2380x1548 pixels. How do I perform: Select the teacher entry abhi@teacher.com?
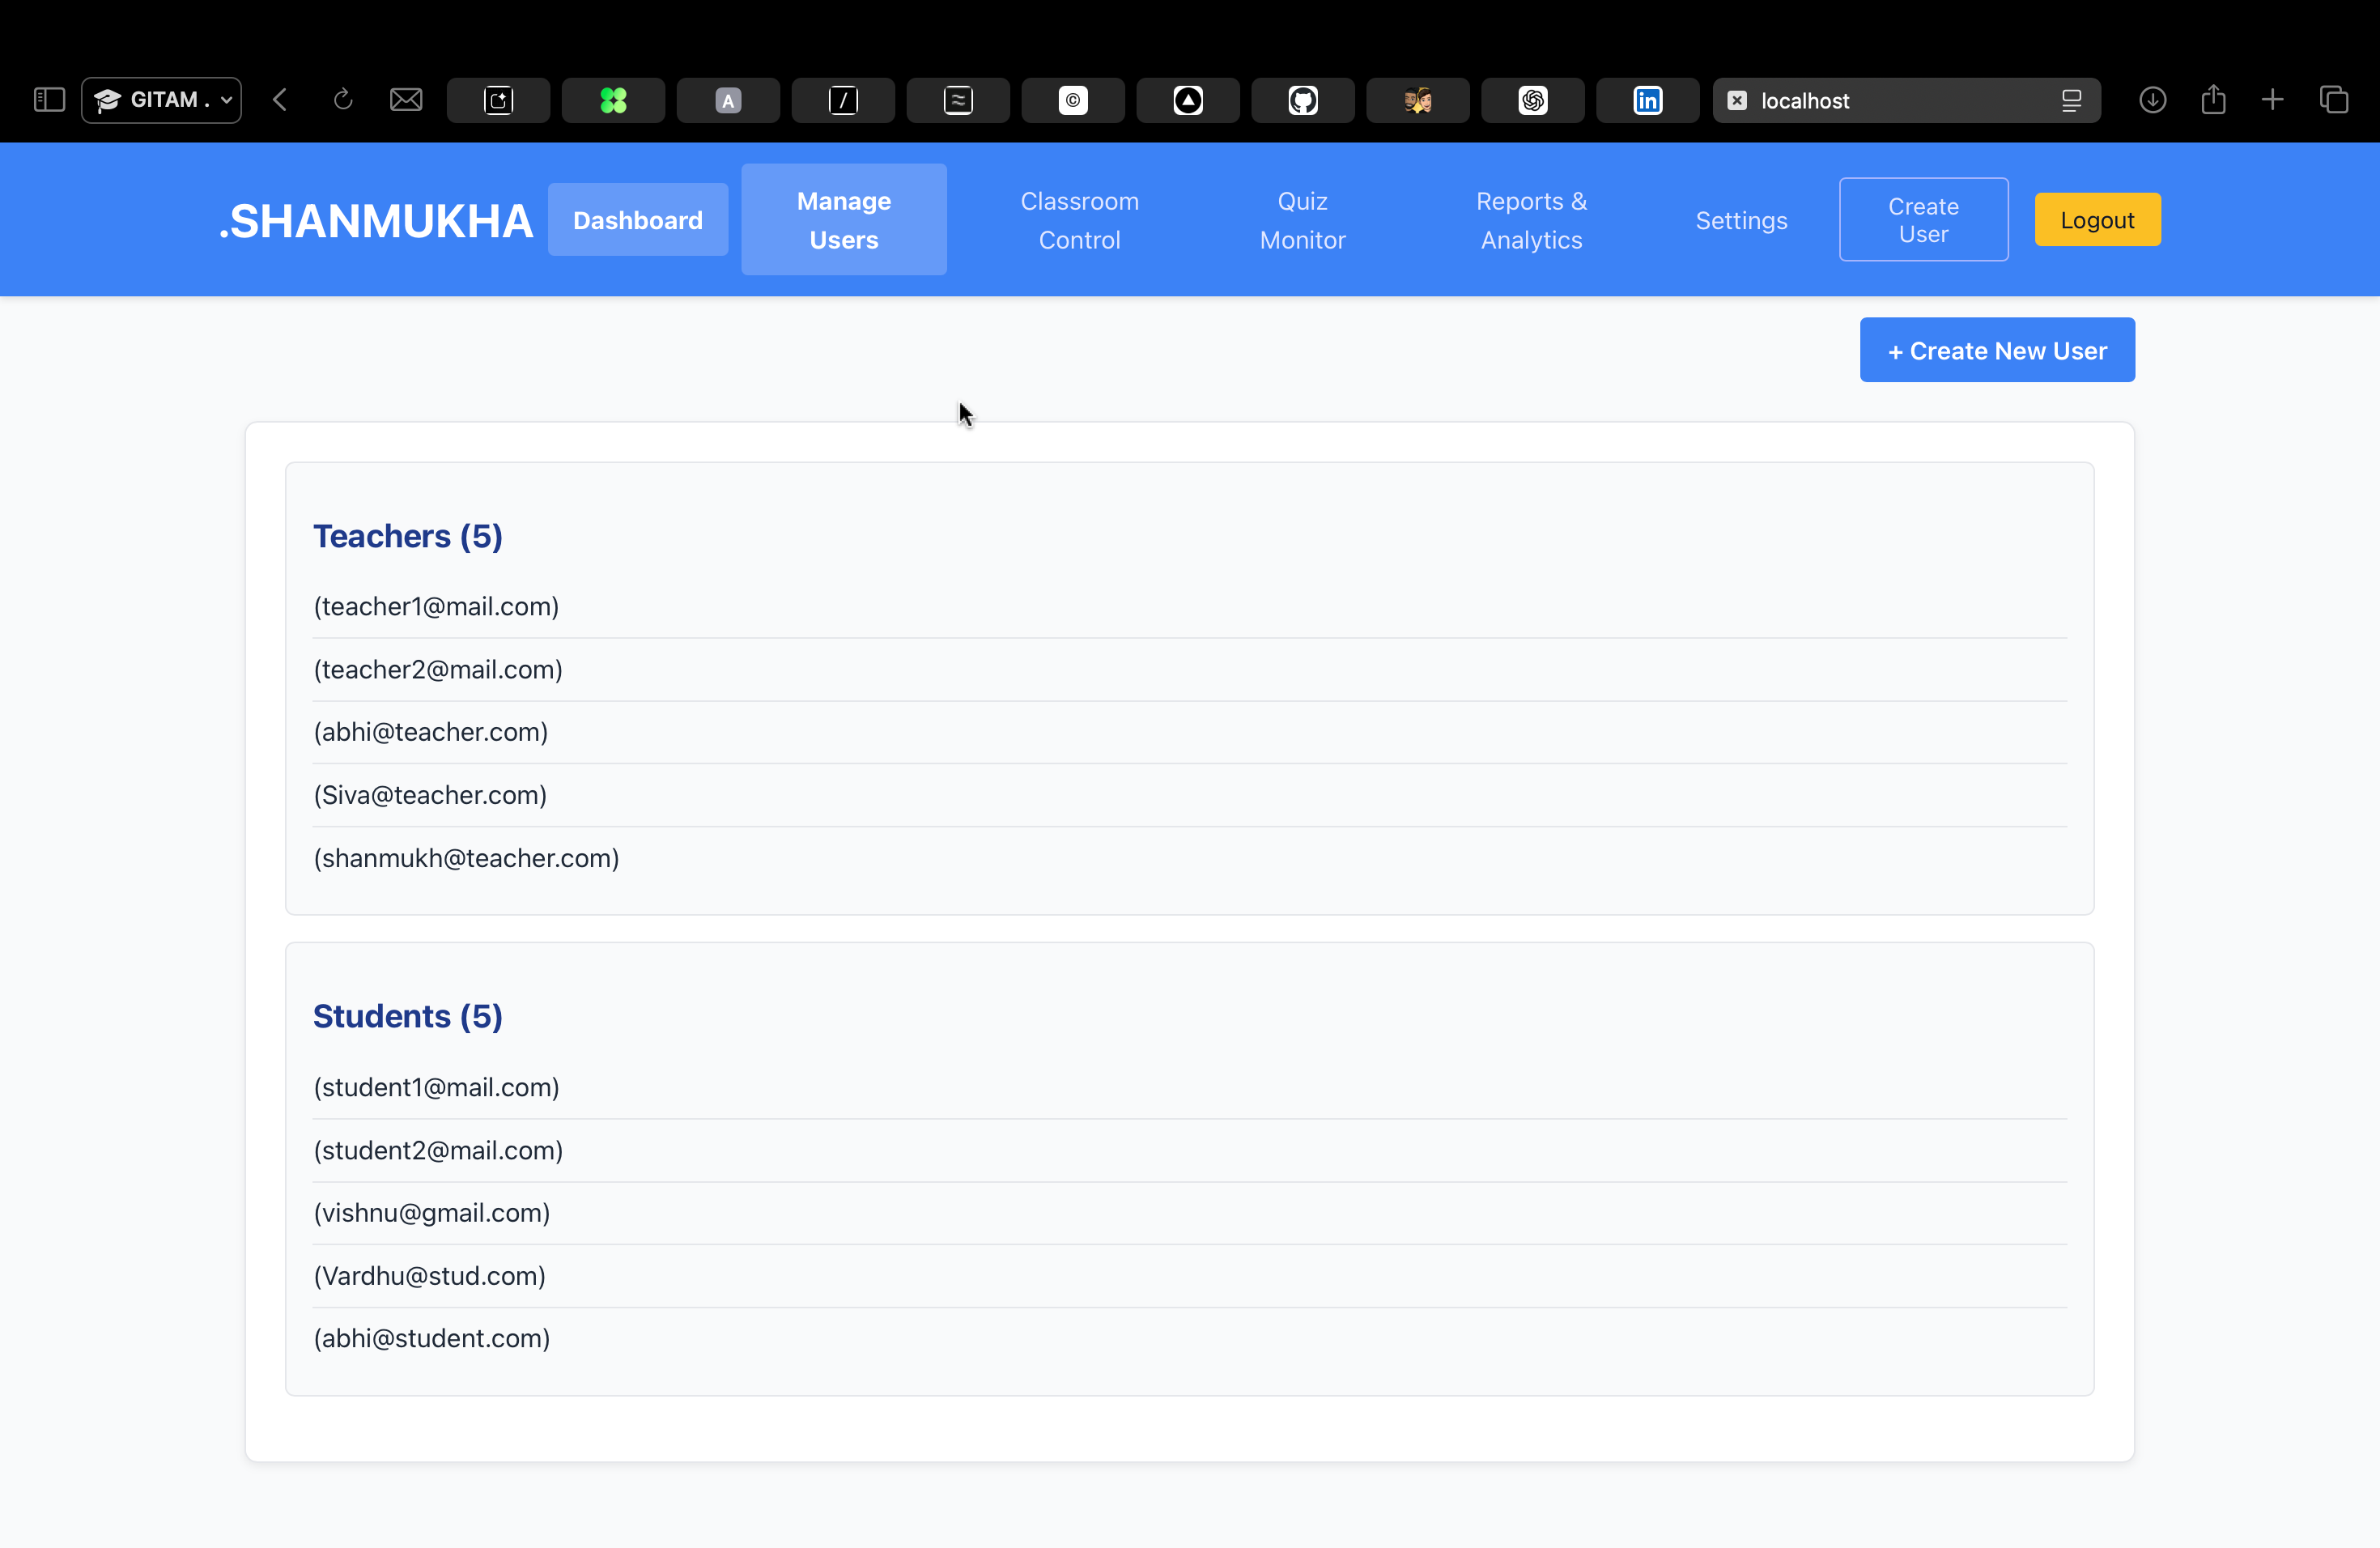click(431, 731)
